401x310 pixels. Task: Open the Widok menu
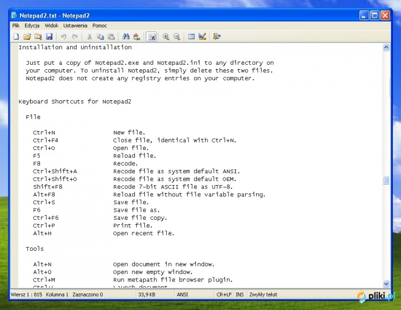point(52,26)
